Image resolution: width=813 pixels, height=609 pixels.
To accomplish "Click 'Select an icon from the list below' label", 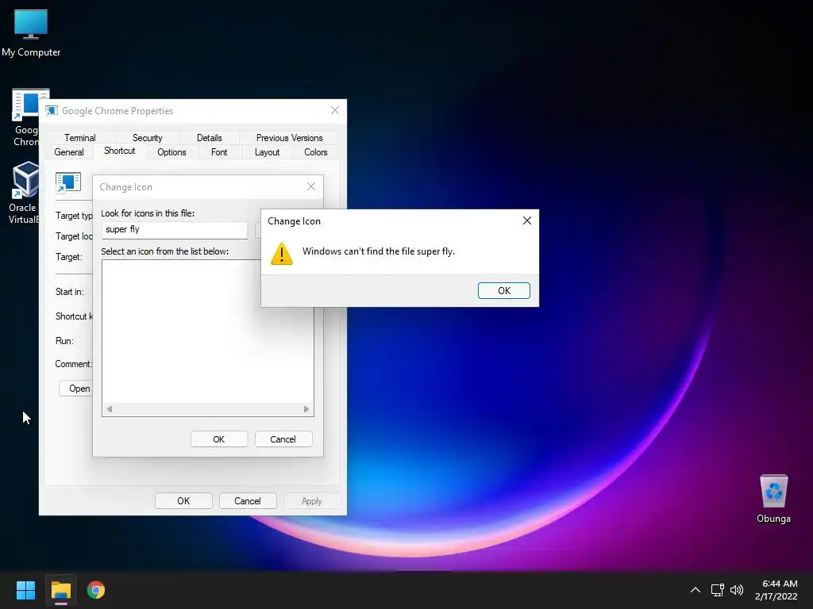I will [x=165, y=251].
